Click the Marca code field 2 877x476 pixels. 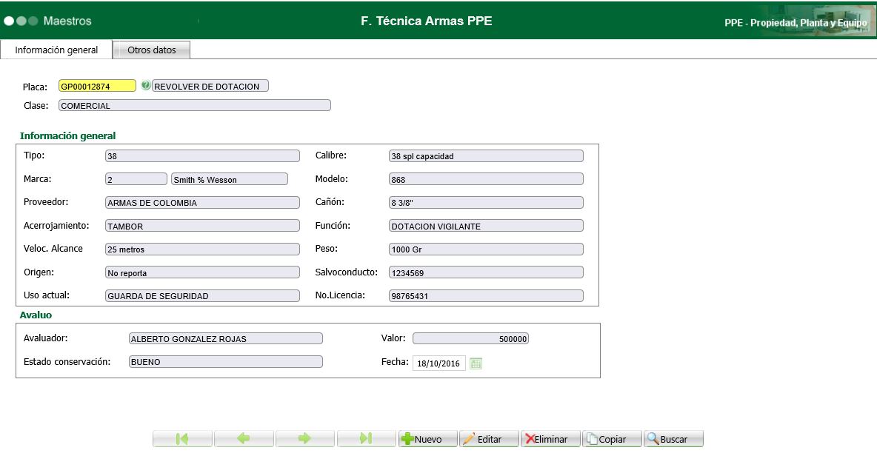[136, 179]
